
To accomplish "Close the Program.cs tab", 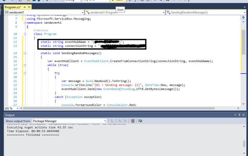I will [x=29, y=7].
